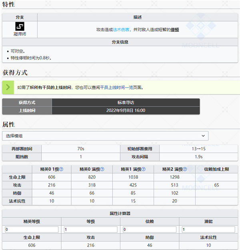
Task: Click the 425 attack cell
Action: click(133, 185)
